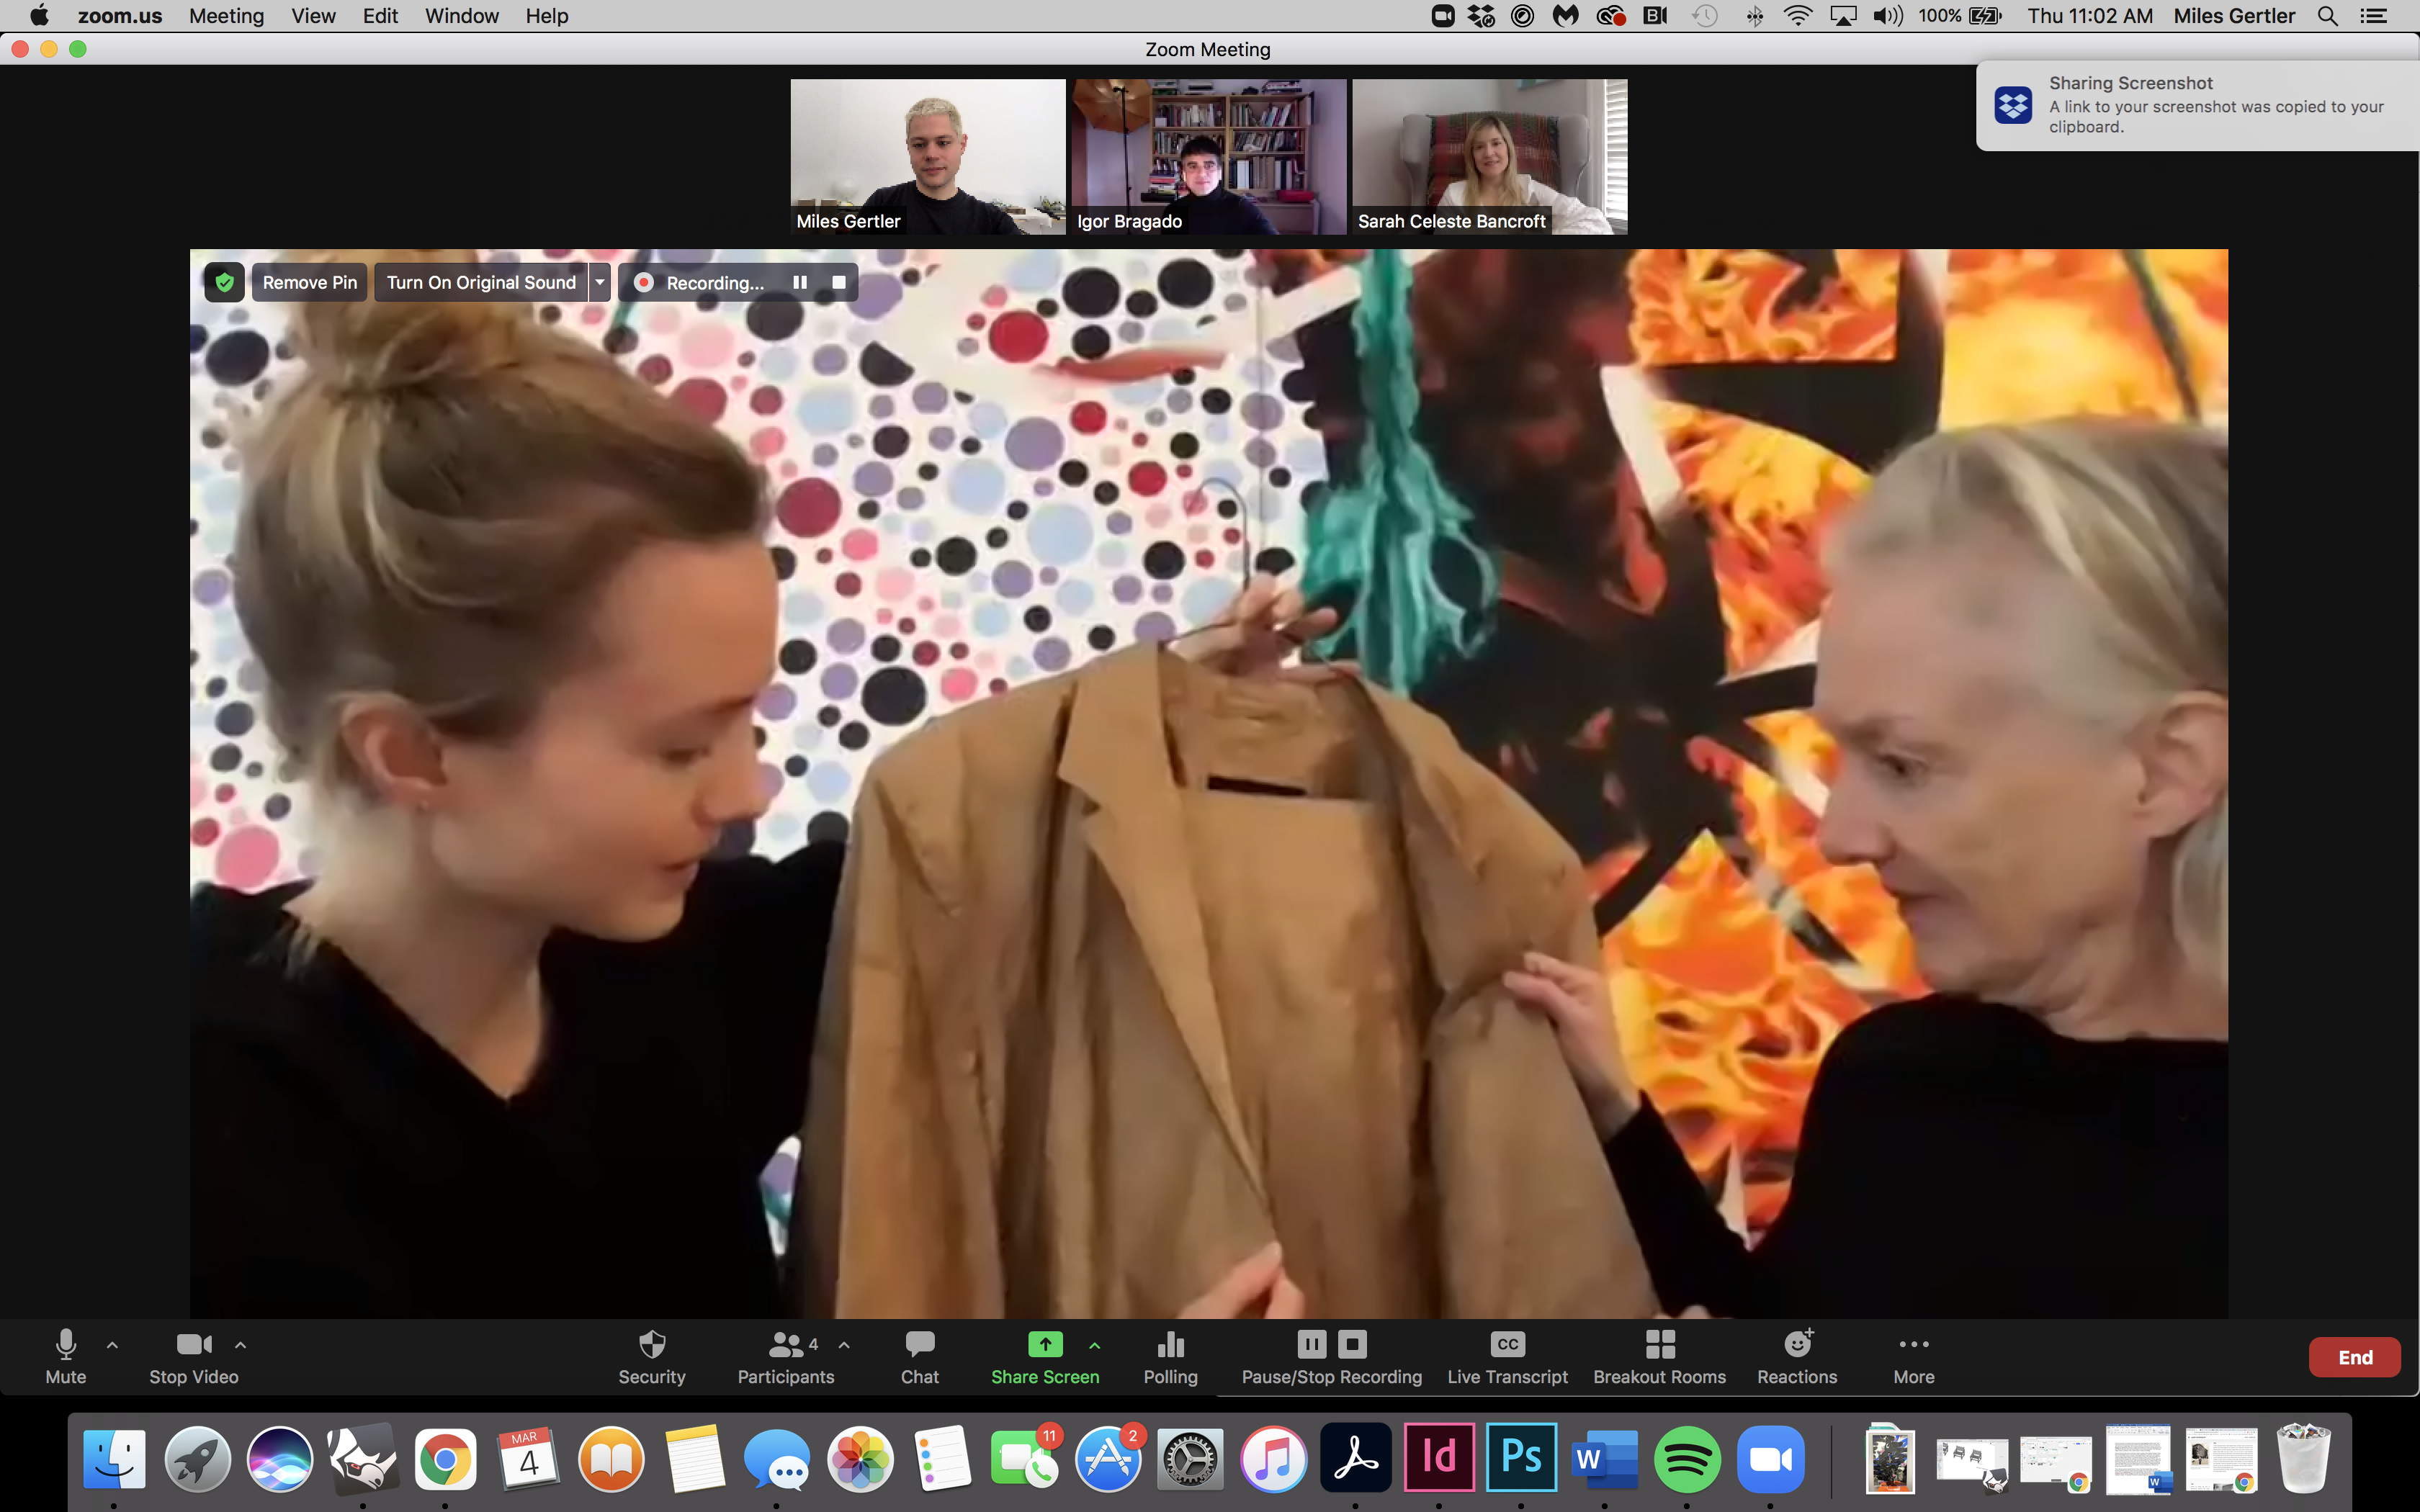Open the Trash in the Dock
Viewport: 2420px width, 1512px height.
click(x=2304, y=1458)
